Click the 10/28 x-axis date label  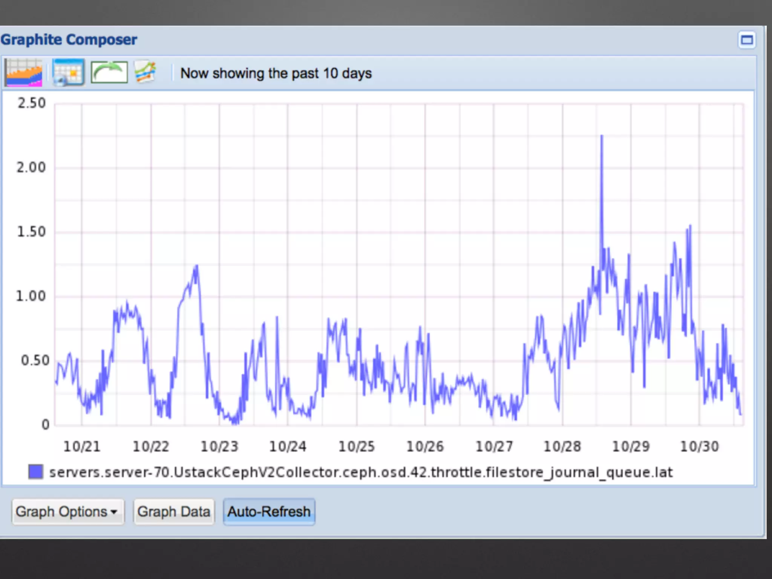point(562,446)
